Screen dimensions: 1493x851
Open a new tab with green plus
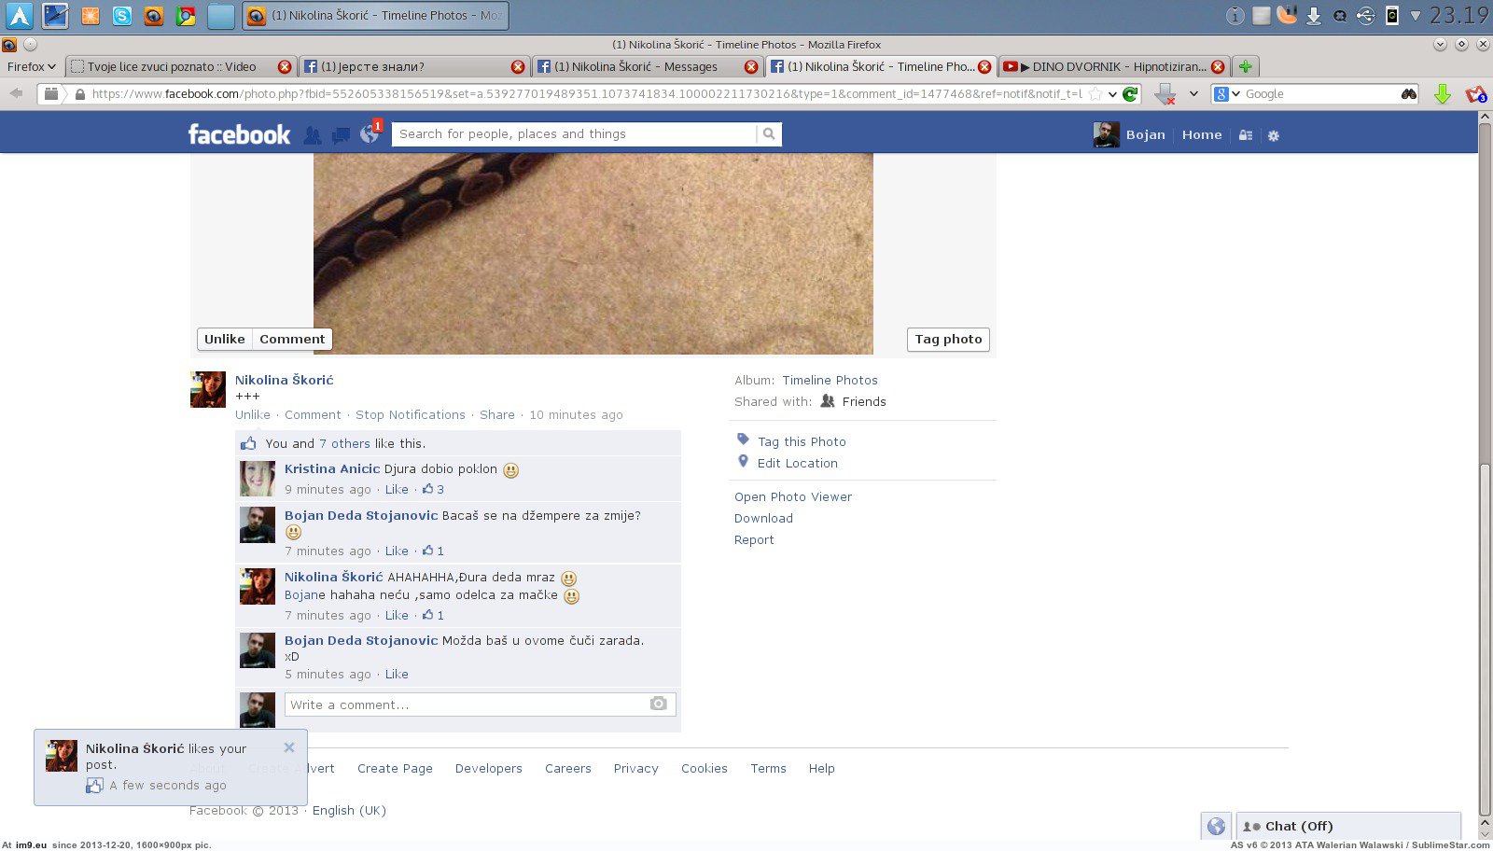click(1245, 67)
